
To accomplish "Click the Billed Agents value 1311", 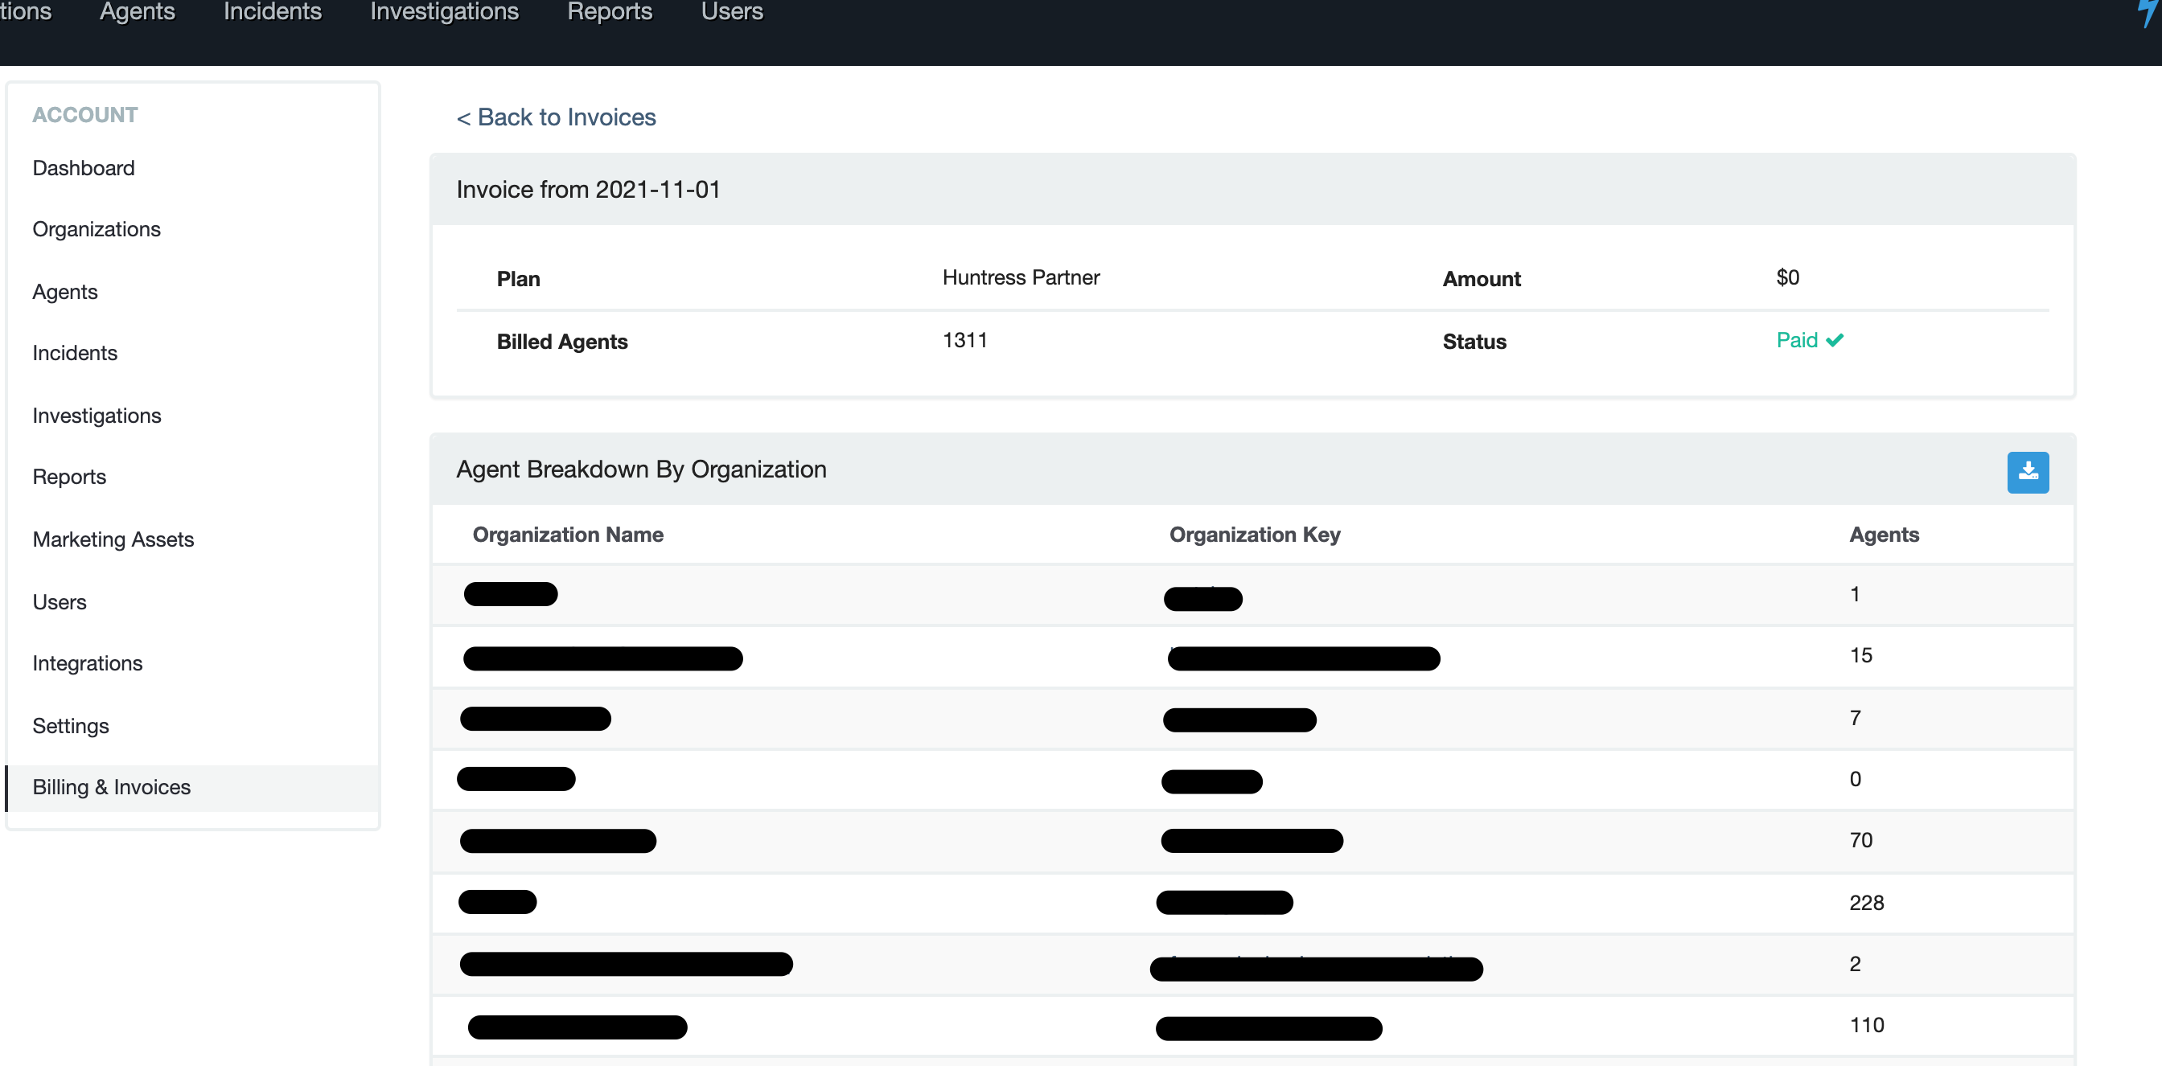I will coord(964,340).
